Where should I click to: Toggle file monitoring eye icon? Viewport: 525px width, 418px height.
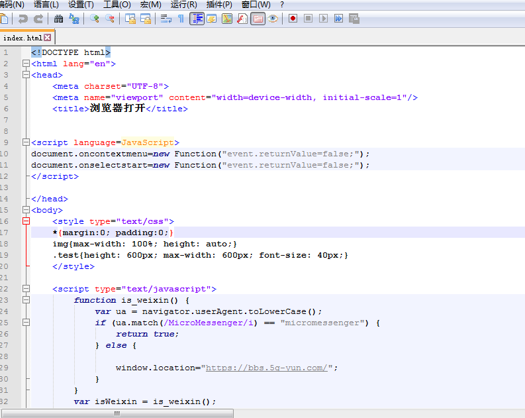[x=273, y=19]
